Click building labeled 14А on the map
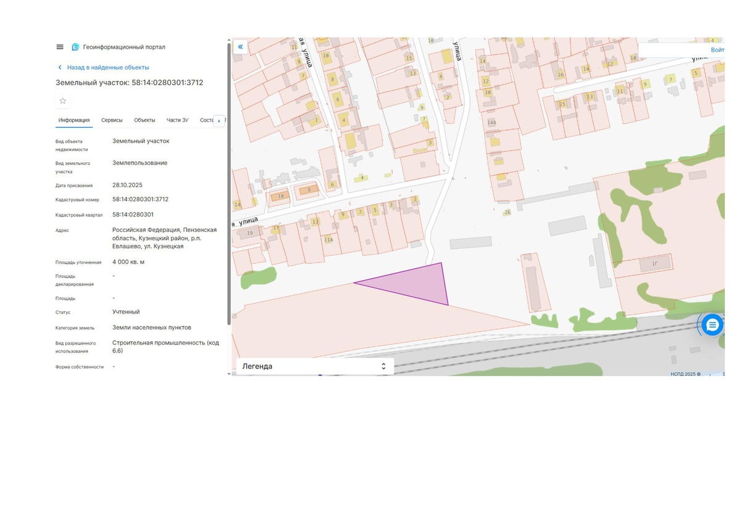This screenshot has width=741, height=524. coord(492,123)
